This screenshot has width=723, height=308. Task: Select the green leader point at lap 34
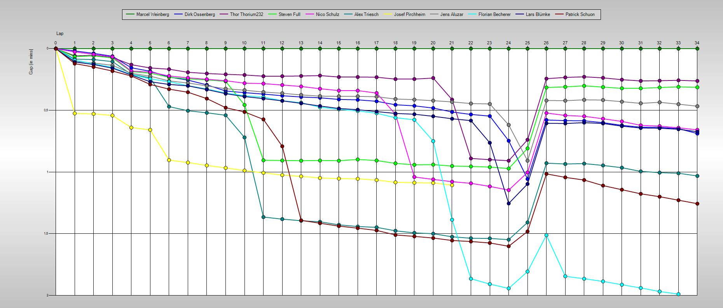[x=697, y=49]
